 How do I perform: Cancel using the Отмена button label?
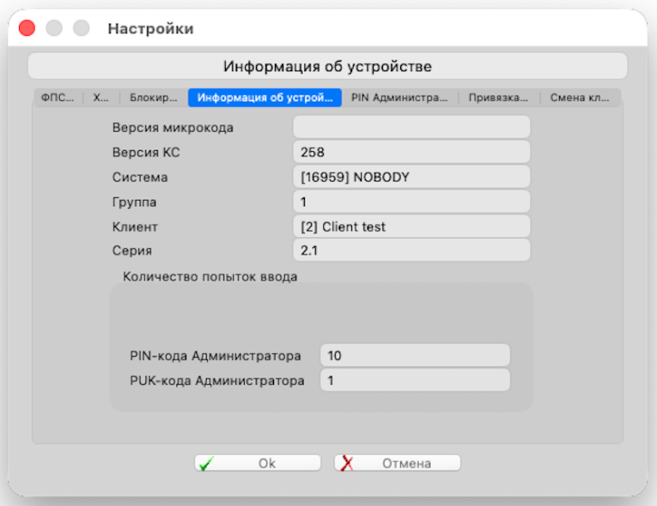click(x=406, y=463)
